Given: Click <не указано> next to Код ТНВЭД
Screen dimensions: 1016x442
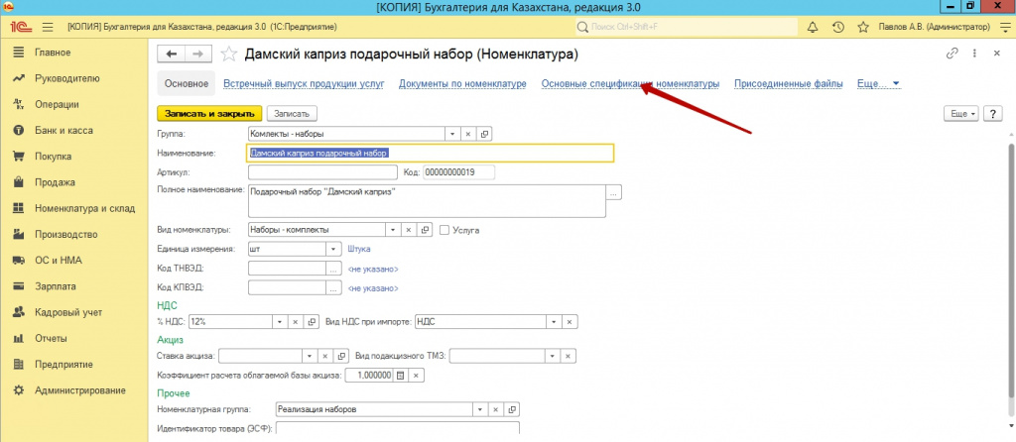Looking at the screenshot, I should click(373, 269).
